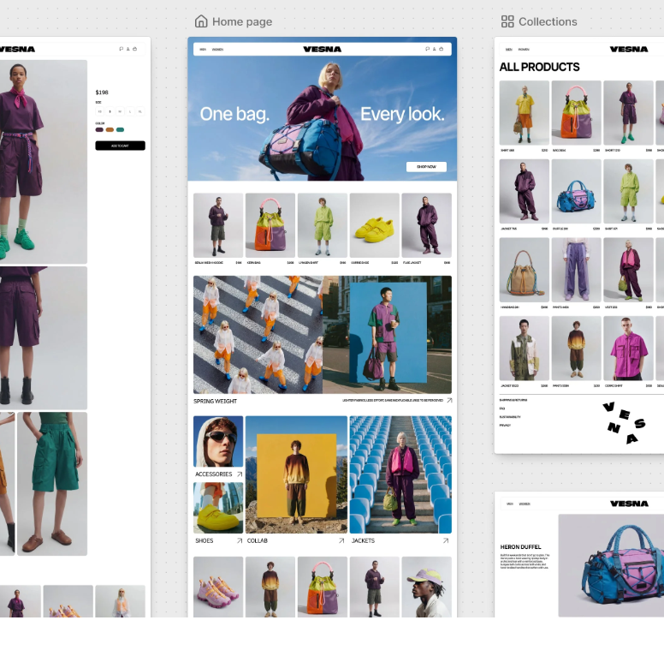This screenshot has height=656, width=664.
Task: Pick the orange color swatch
Action: coord(110,129)
